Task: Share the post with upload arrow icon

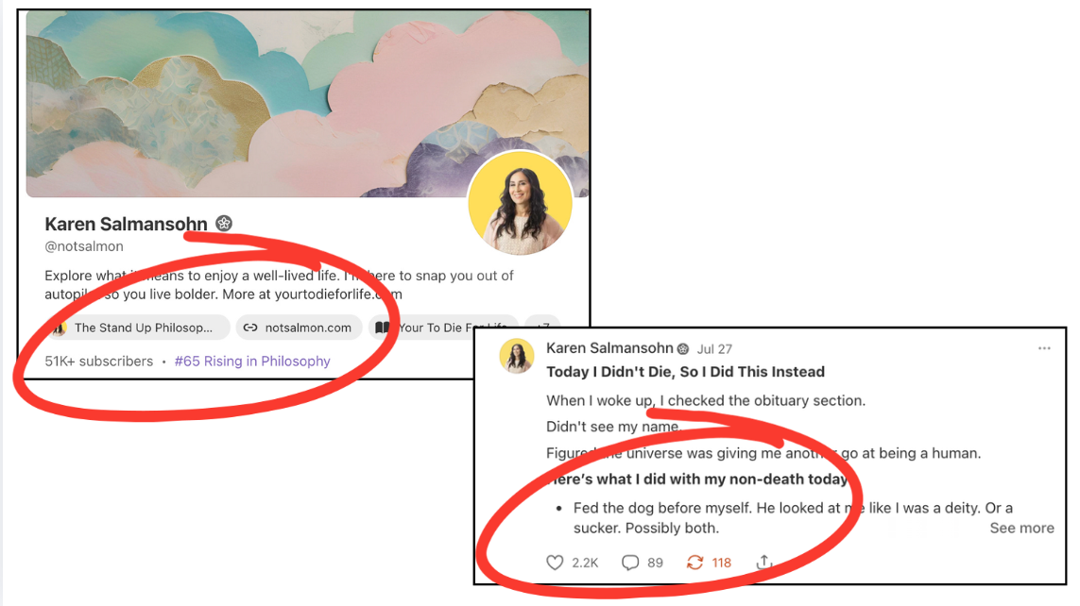Action: (763, 562)
